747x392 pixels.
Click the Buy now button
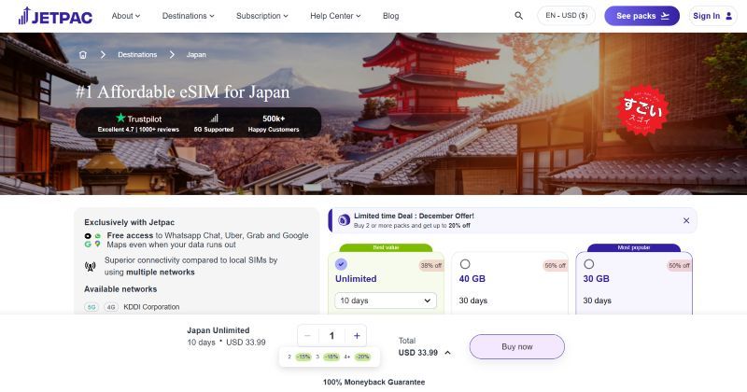coord(517,347)
